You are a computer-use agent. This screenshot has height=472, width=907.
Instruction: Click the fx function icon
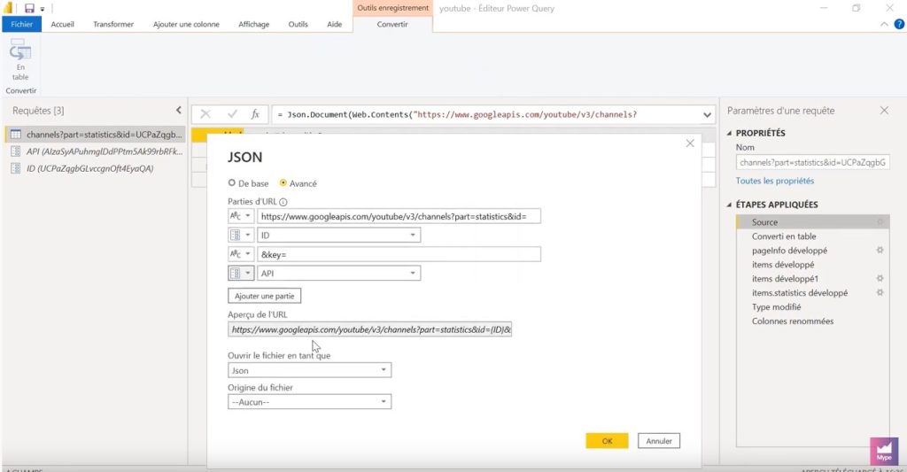click(x=255, y=114)
